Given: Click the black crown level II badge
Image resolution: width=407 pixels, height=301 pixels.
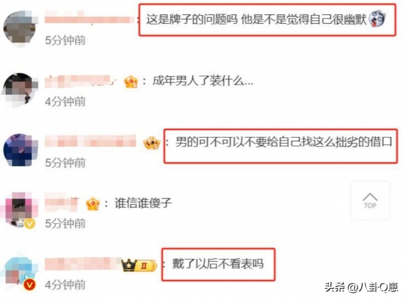Looking at the screenshot, I should coord(139,265).
